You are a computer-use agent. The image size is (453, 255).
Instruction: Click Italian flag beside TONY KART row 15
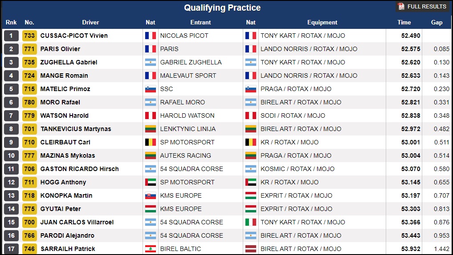coord(251,222)
